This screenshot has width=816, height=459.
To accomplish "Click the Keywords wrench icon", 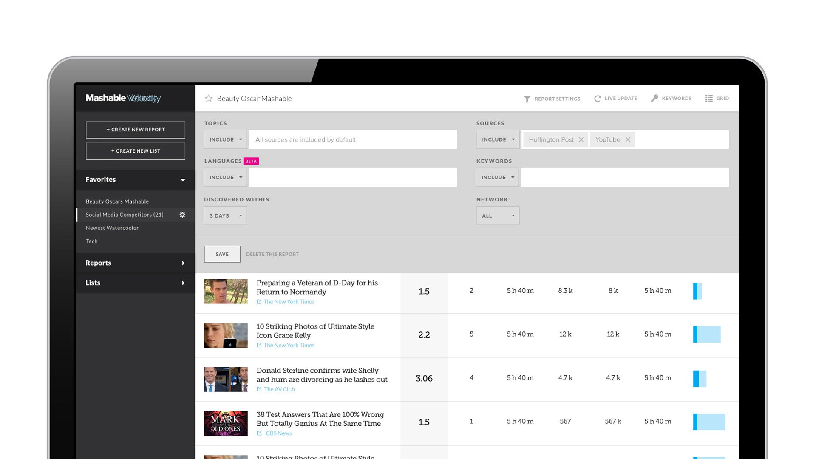I will coord(654,98).
